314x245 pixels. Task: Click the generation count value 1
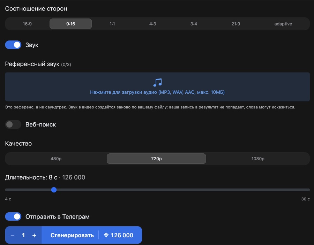tap(23, 235)
